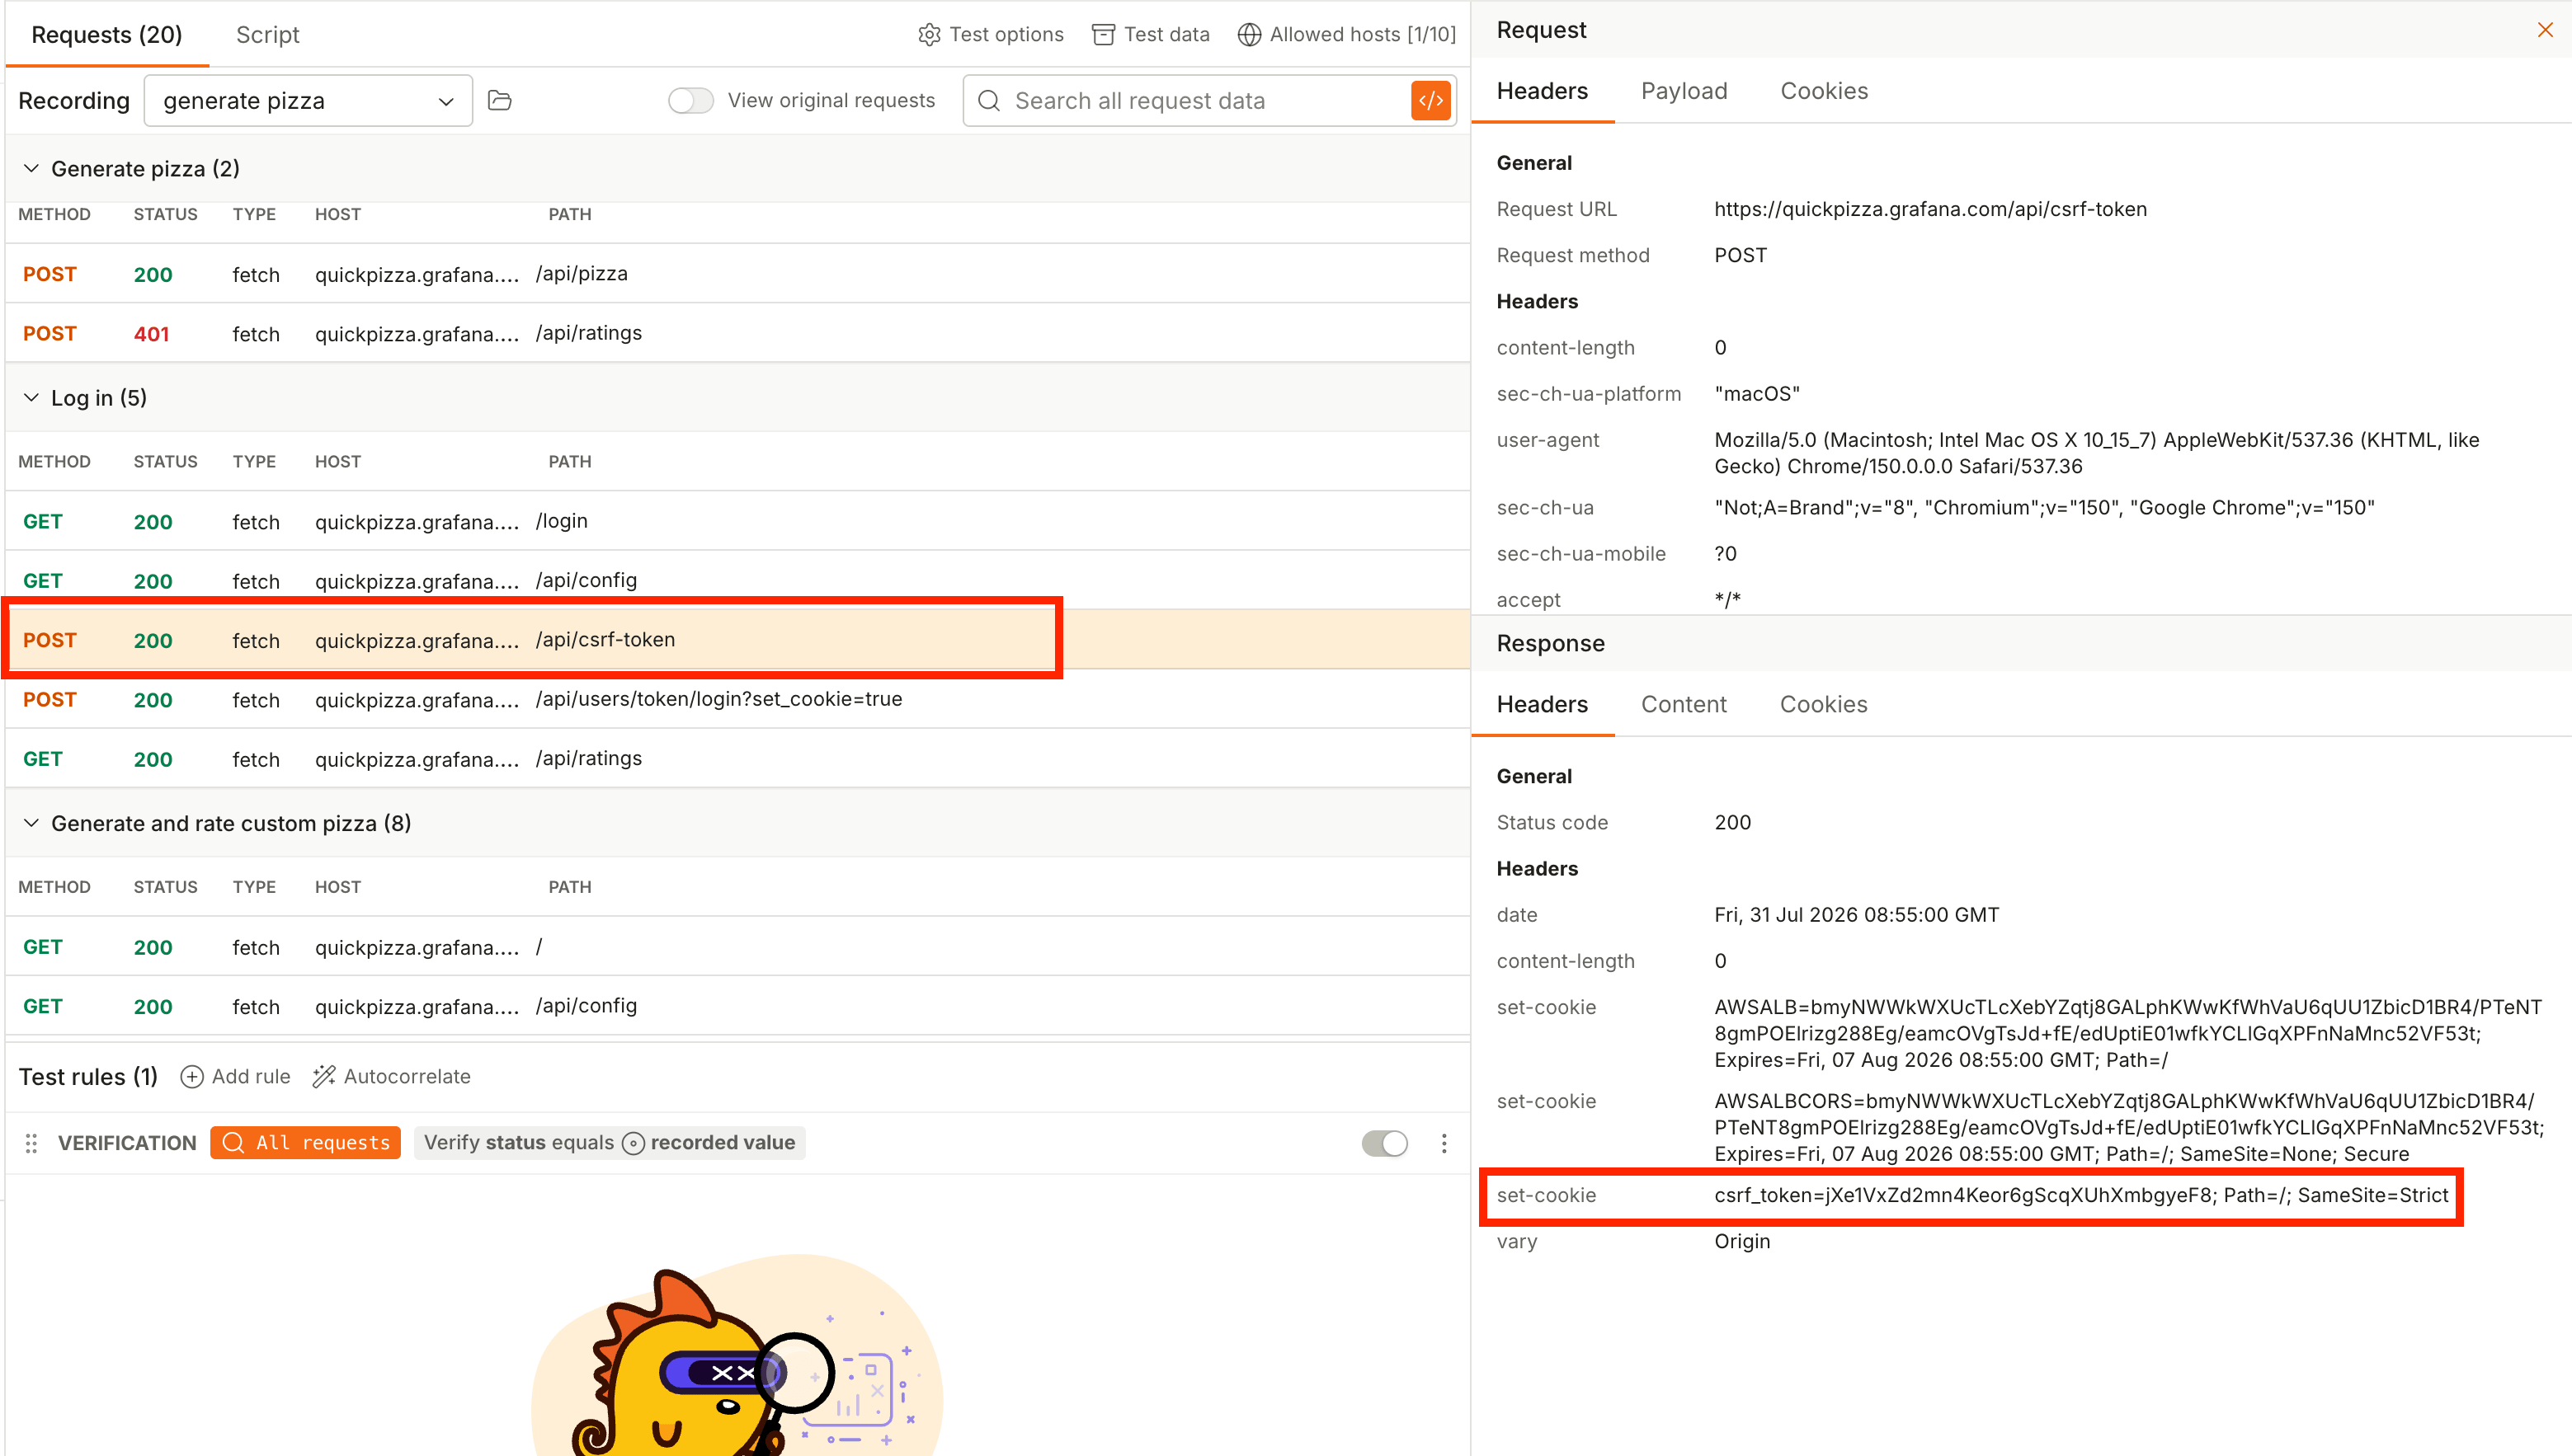Close the Request details panel
Screen dimensions: 2572x1456
tap(2545, 30)
